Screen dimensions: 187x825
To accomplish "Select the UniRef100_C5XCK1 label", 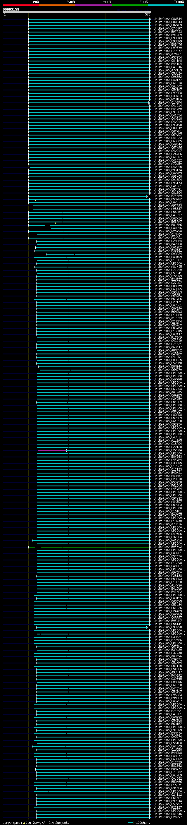I will [x=168, y=212].
